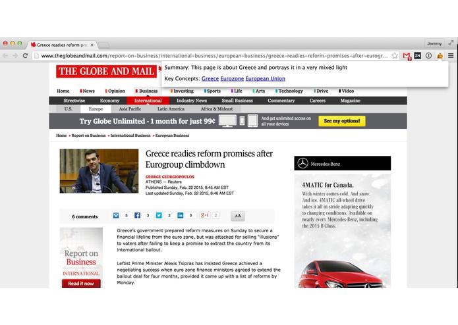Screen dimensions: 458x325
Task: Click Report on Business breadcrumb
Action: (88, 136)
